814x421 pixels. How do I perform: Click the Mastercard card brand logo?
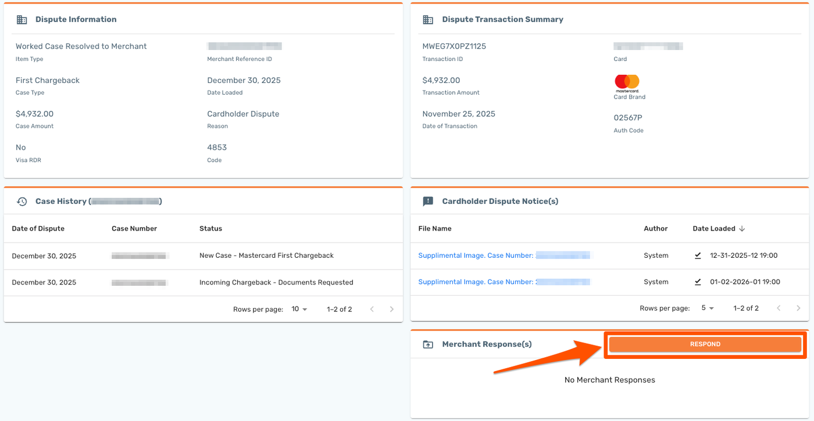pyautogui.click(x=627, y=82)
